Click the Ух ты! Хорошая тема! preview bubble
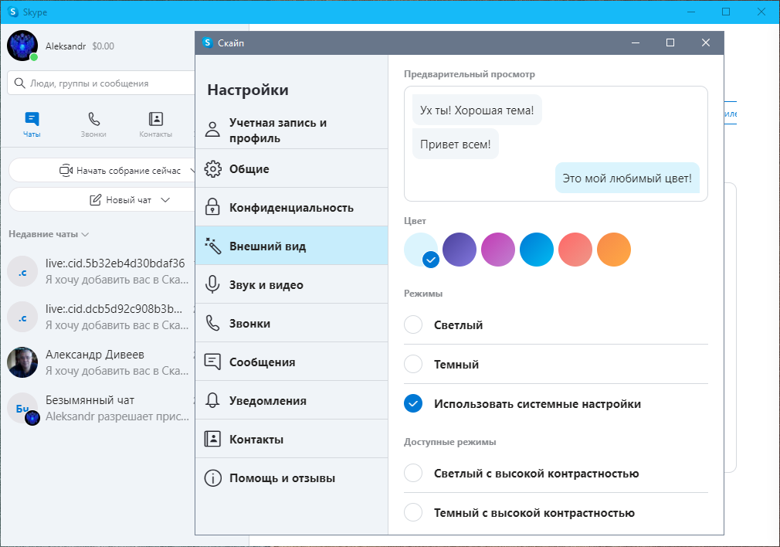 pos(476,110)
